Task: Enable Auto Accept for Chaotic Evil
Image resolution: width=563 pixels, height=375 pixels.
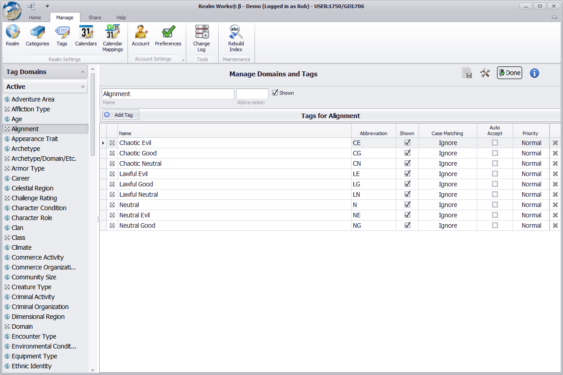Action: pyautogui.click(x=495, y=143)
